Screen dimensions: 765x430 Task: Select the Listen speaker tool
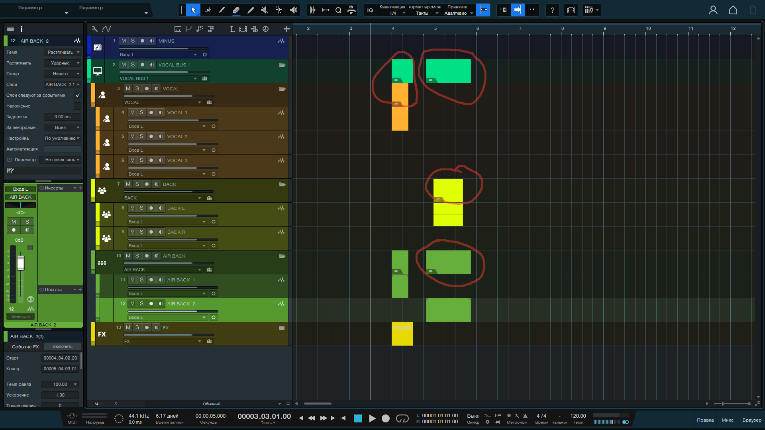(x=294, y=10)
